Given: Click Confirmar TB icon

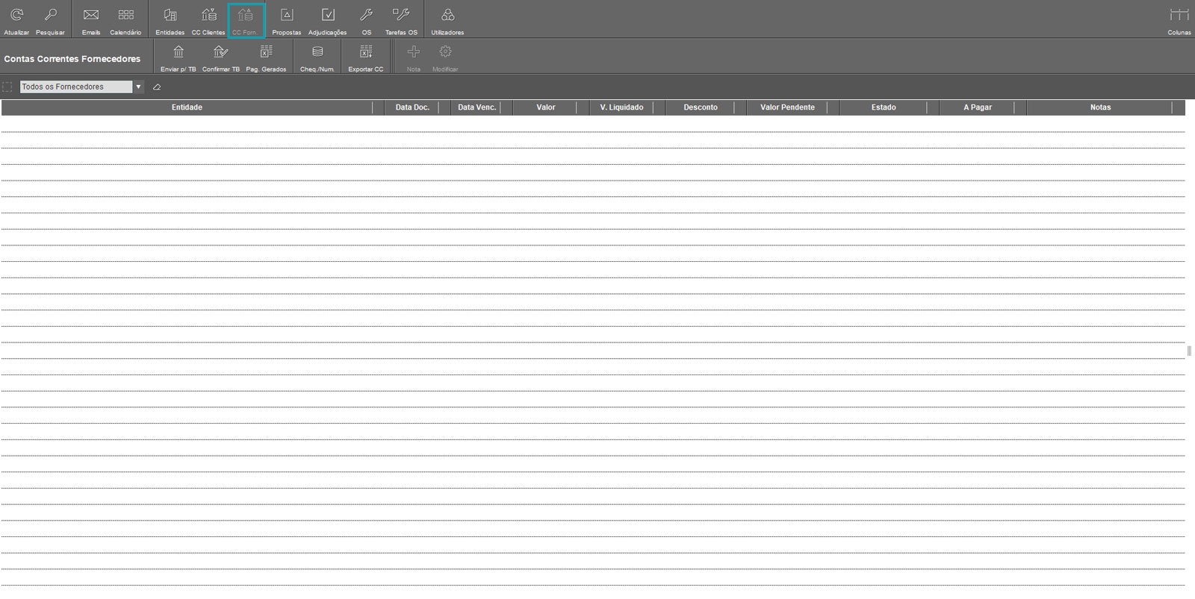Looking at the screenshot, I should click(x=220, y=51).
